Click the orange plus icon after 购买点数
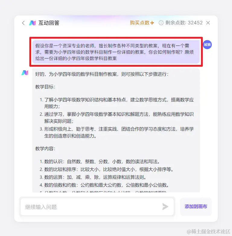This screenshot has height=236, width=232. pyautogui.click(x=152, y=23)
